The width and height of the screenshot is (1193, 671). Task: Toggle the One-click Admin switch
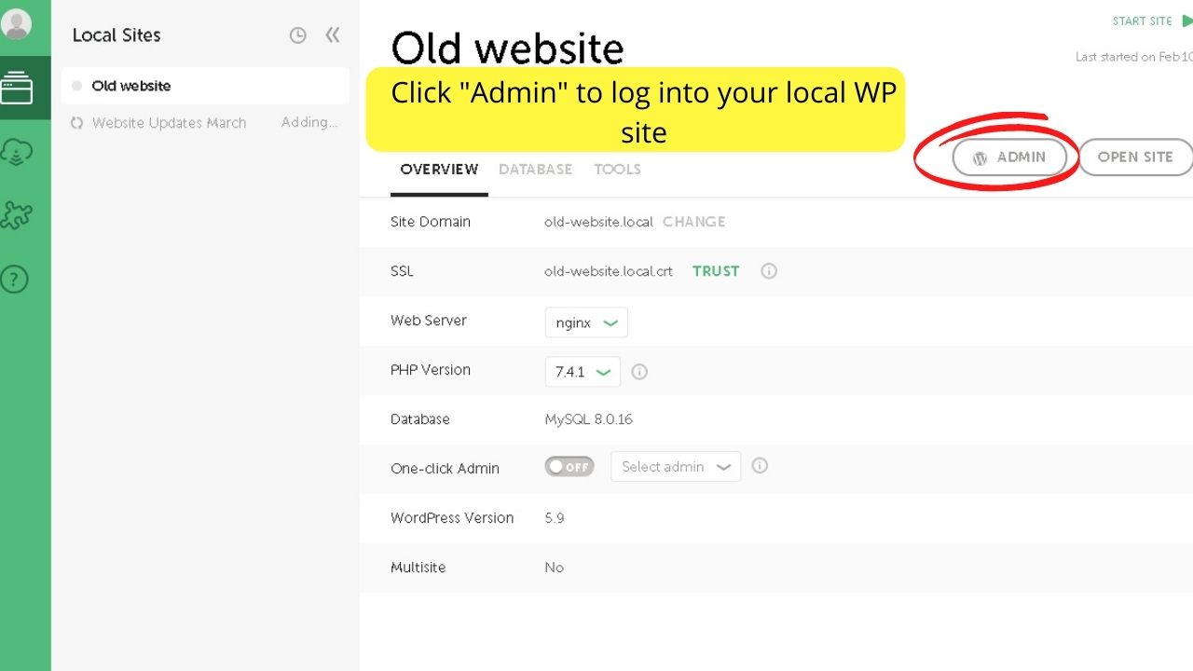coord(569,467)
